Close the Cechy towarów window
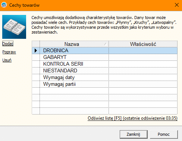Viewport: 182px width, 141px height. (x=177, y=5)
